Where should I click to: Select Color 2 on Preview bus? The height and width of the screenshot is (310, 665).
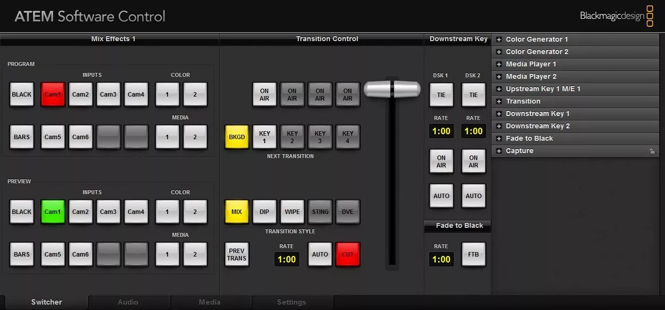[x=195, y=211]
